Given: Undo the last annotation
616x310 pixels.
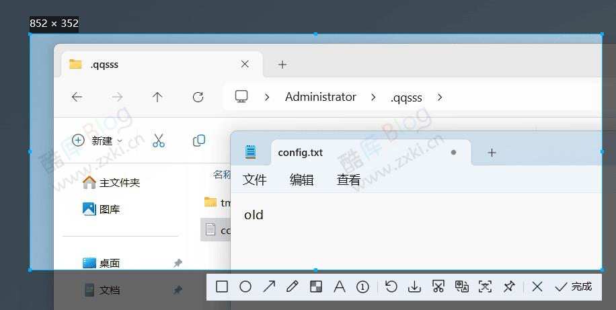Looking at the screenshot, I should click(x=391, y=286).
